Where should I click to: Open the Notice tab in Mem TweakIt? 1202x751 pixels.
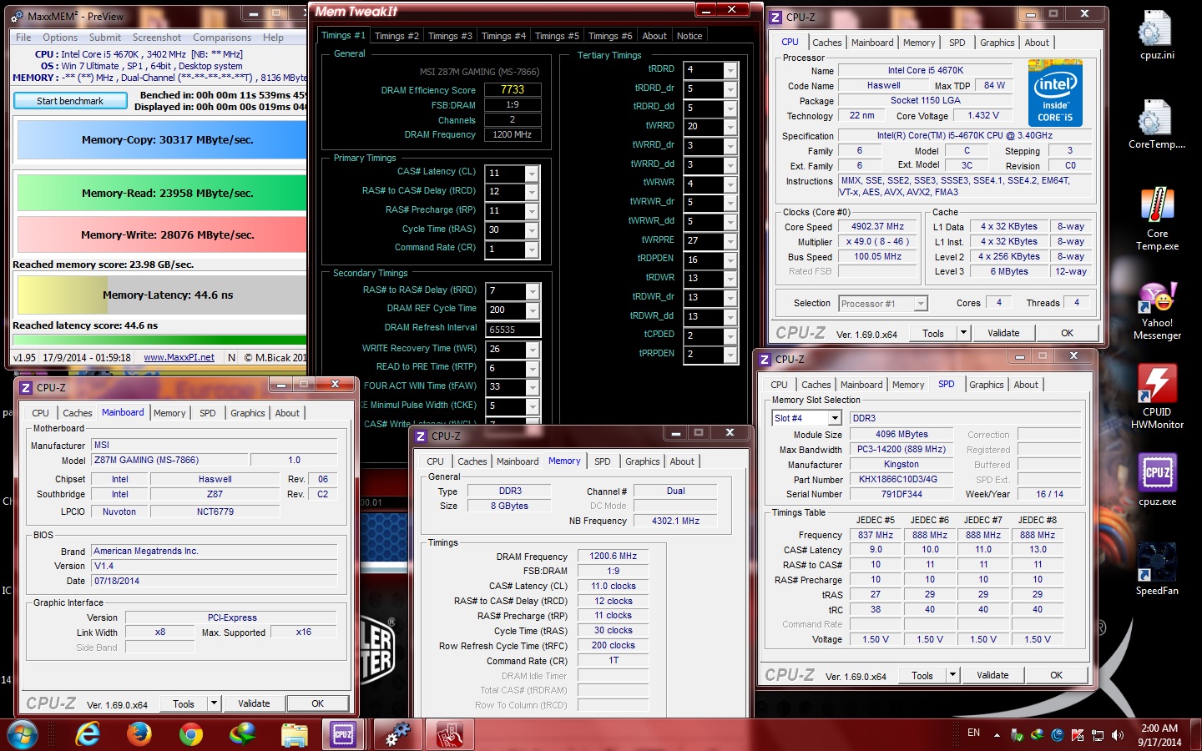click(x=689, y=36)
